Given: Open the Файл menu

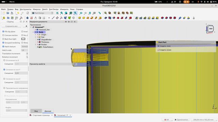Looking at the screenshot, I should pyautogui.click(x=3, y=9).
